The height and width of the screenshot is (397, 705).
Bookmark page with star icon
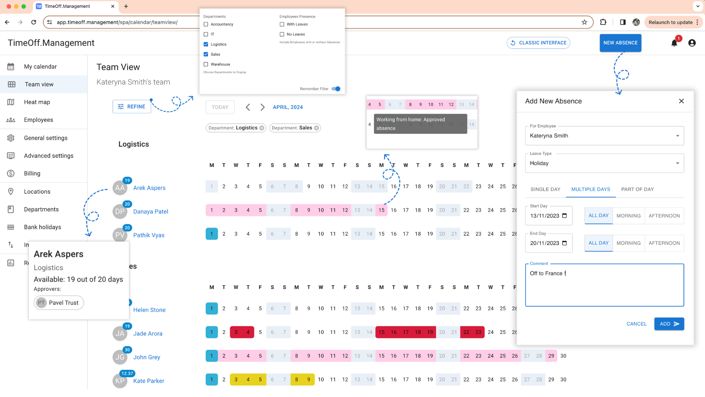584,22
